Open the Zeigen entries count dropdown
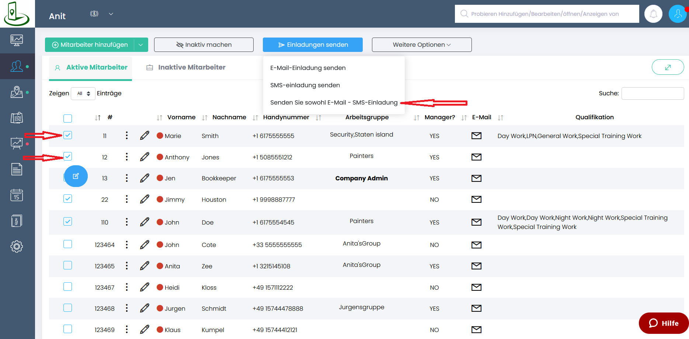This screenshot has height=339, width=689. 83,93
